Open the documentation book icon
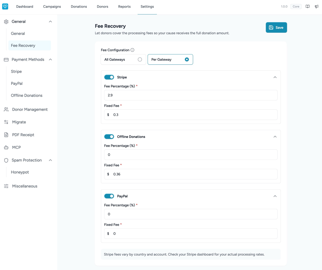 [308, 7]
